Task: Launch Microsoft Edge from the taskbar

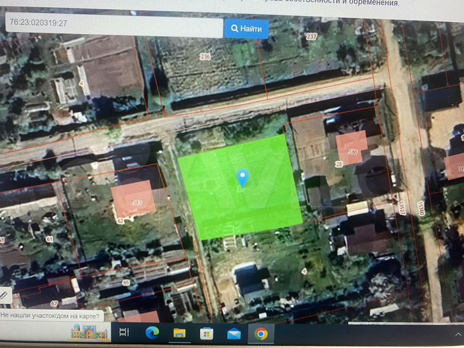Action: [x=152, y=333]
